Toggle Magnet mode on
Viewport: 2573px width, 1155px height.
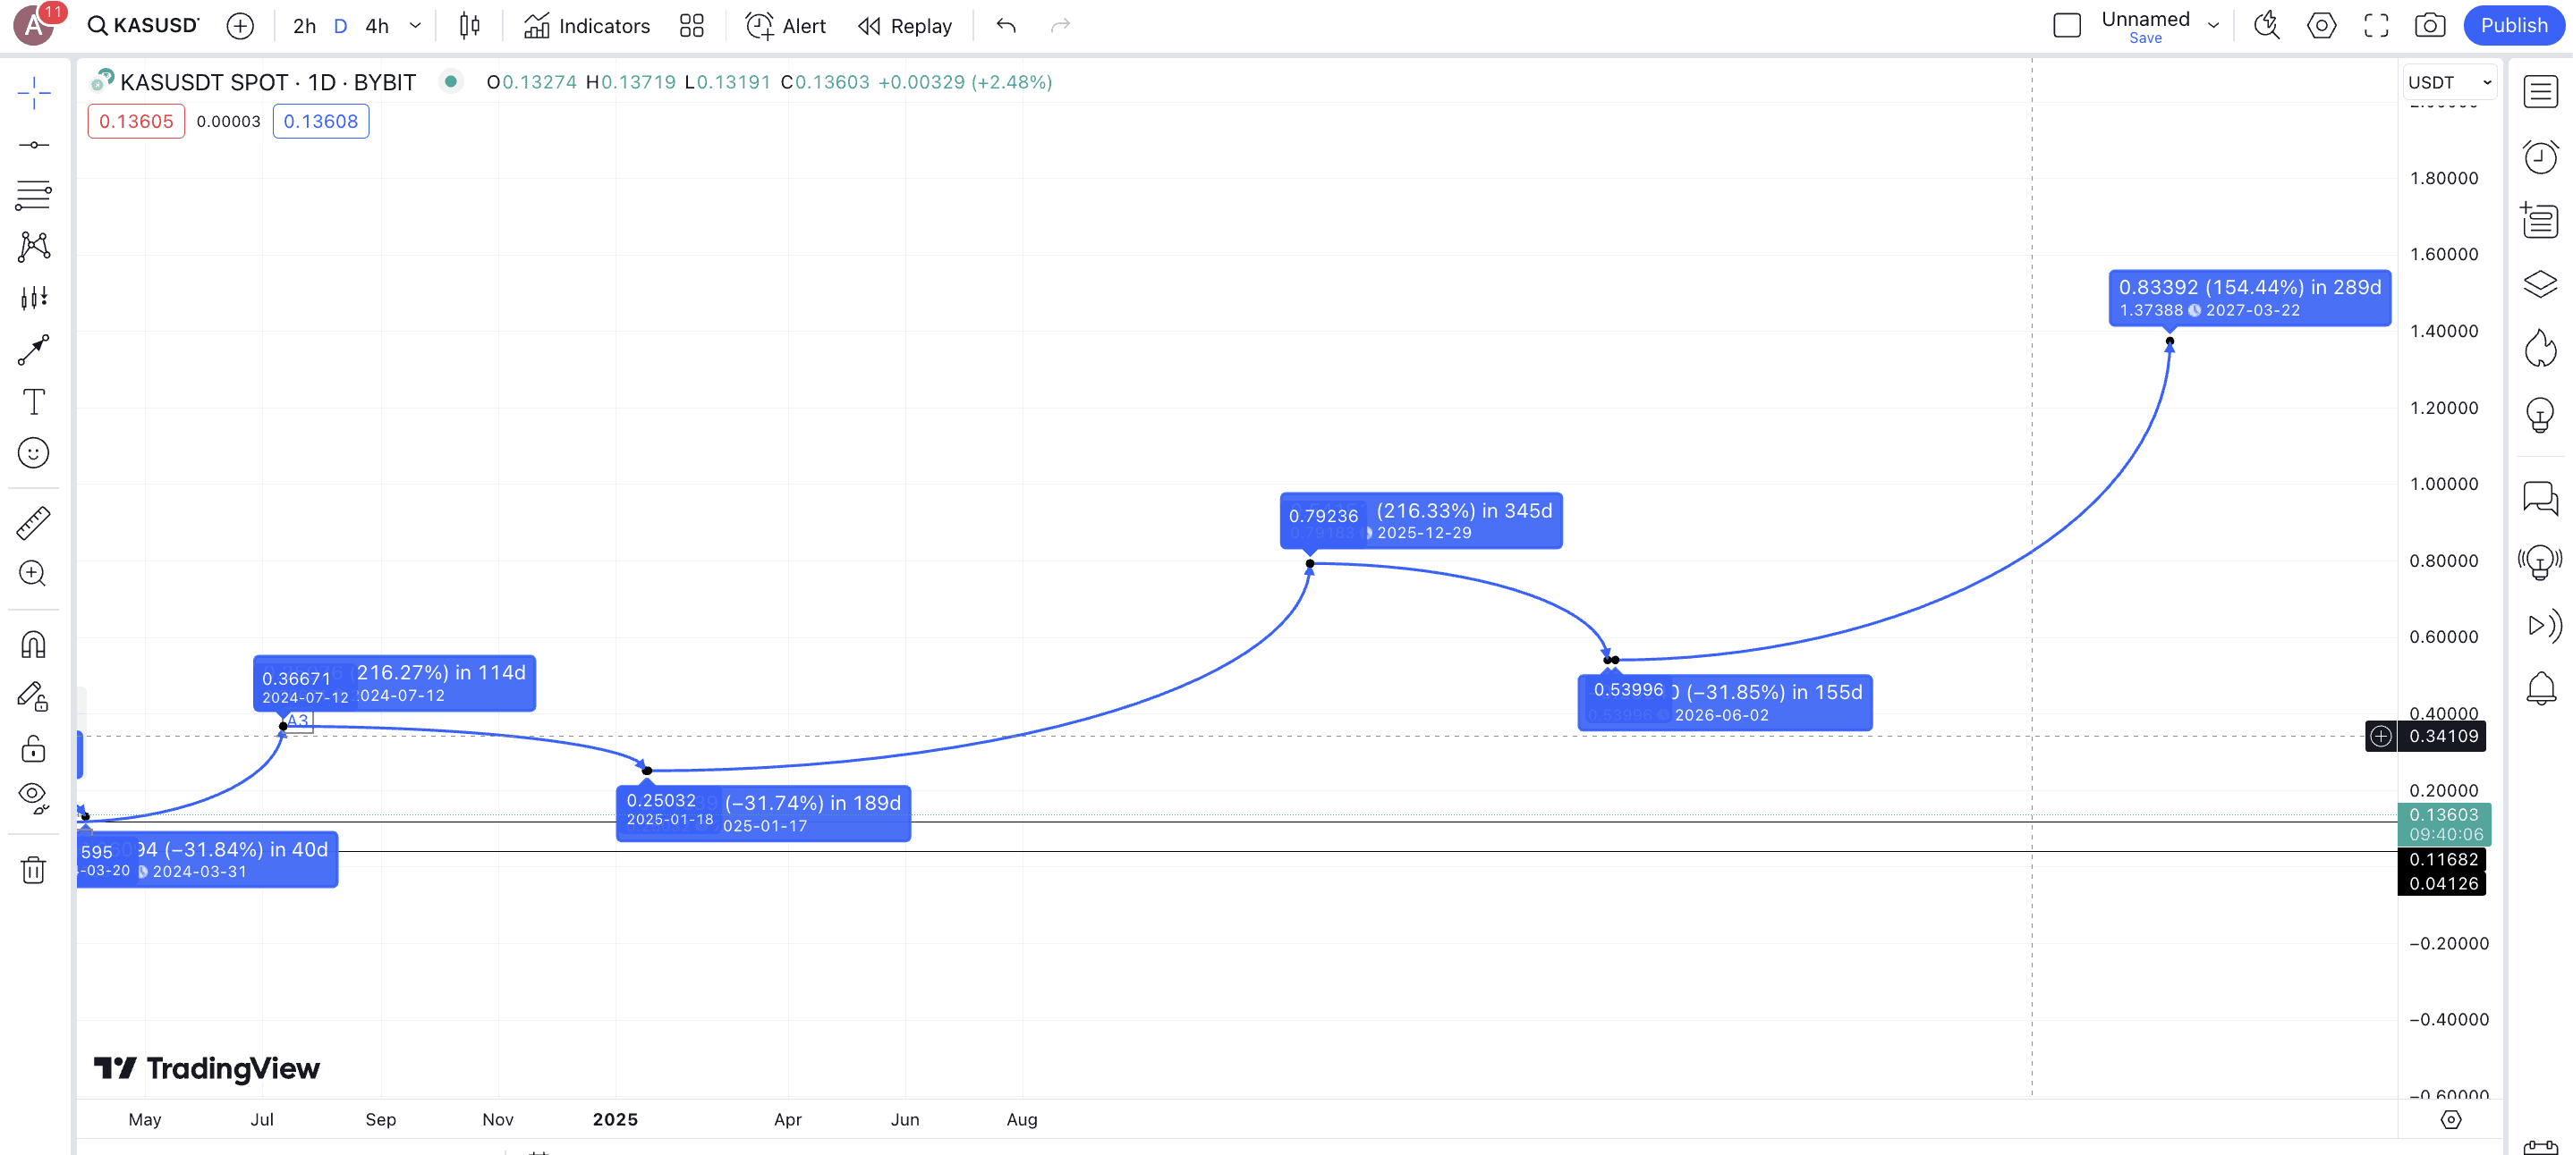click(x=33, y=645)
